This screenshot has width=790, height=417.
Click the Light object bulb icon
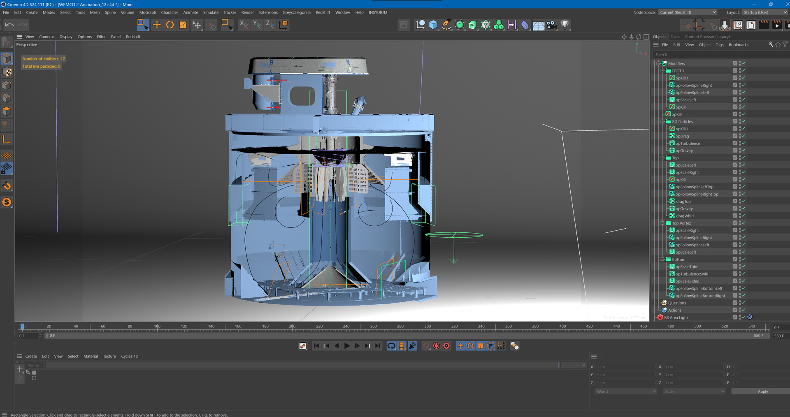pos(565,25)
